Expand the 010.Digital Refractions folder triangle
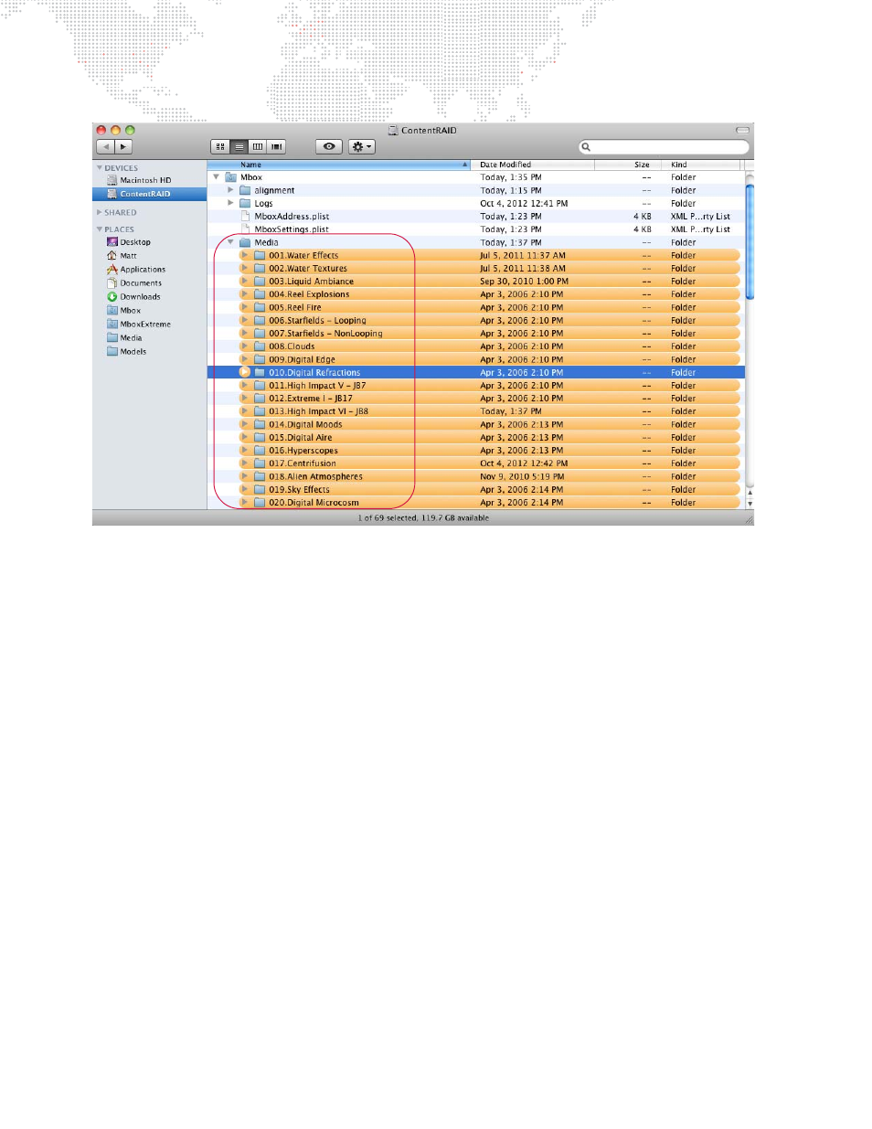872x1129 pixels. 245,372
